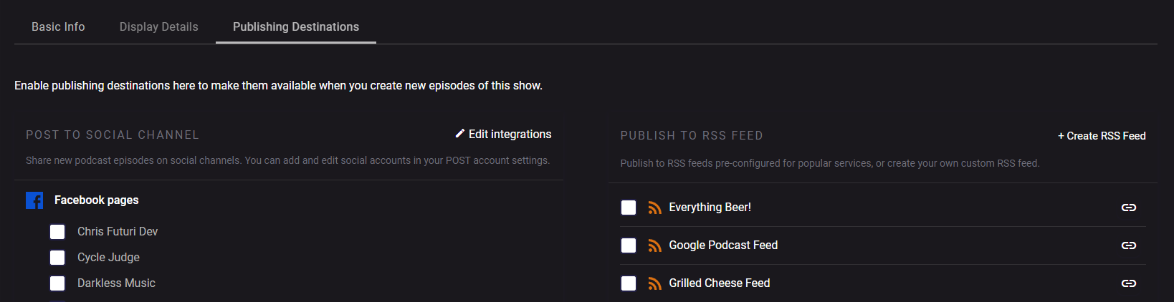Click Create RSS Feed button
Image resolution: width=1174 pixels, height=302 pixels.
tap(1102, 136)
